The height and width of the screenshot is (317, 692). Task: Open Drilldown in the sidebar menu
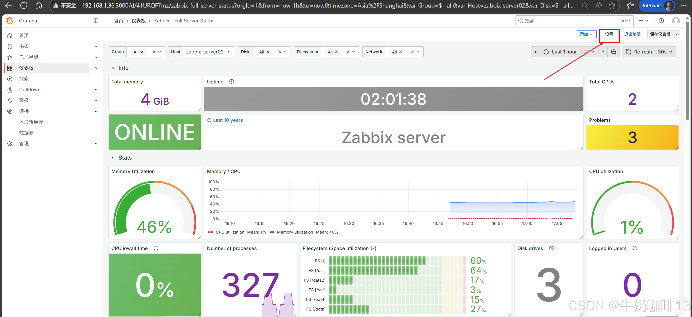[x=30, y=90]
